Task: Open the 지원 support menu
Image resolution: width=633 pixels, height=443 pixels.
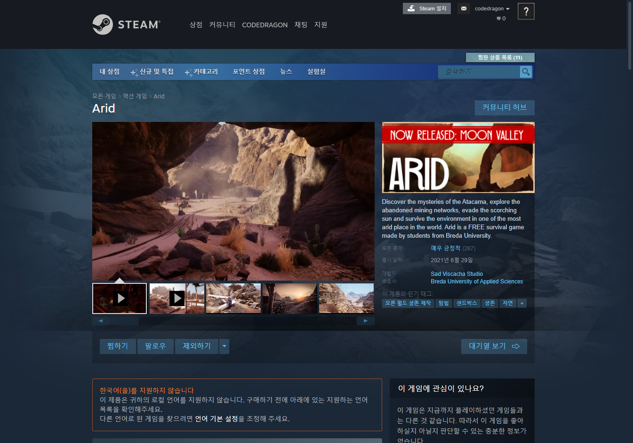Action: pyautogui.click(x=321, y=25)
